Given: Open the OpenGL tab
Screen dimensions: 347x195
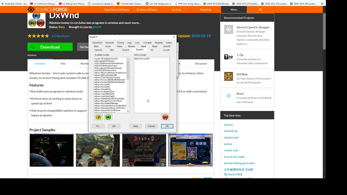Looking at the screenshot, I should (99, 50).
